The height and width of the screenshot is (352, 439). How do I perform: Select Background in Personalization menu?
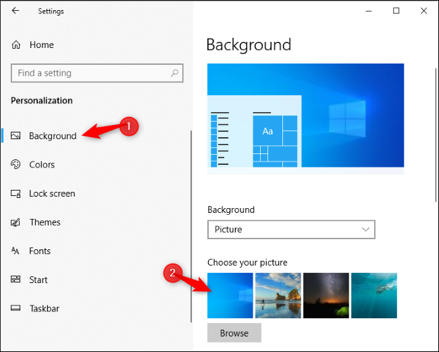click(53, 136)
